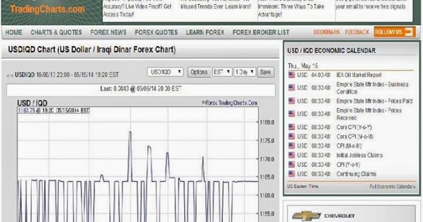Click the US Eastern Time footer label
This screenshot has width=423, height=222.
[303, 186]
